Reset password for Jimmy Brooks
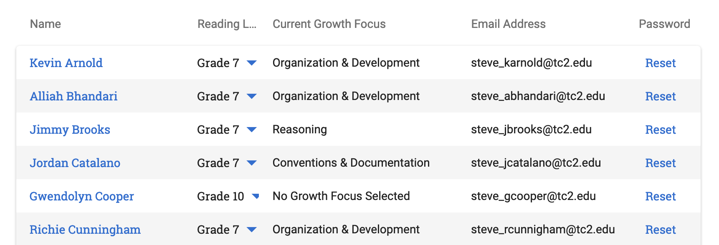Screen dimensions: 719x245 point(660,130)
